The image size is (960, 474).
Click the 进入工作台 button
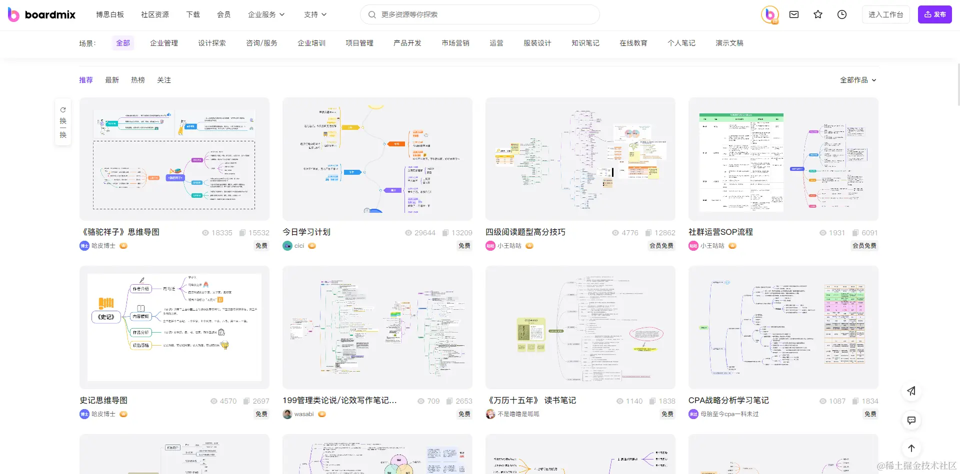pos(886,14)
